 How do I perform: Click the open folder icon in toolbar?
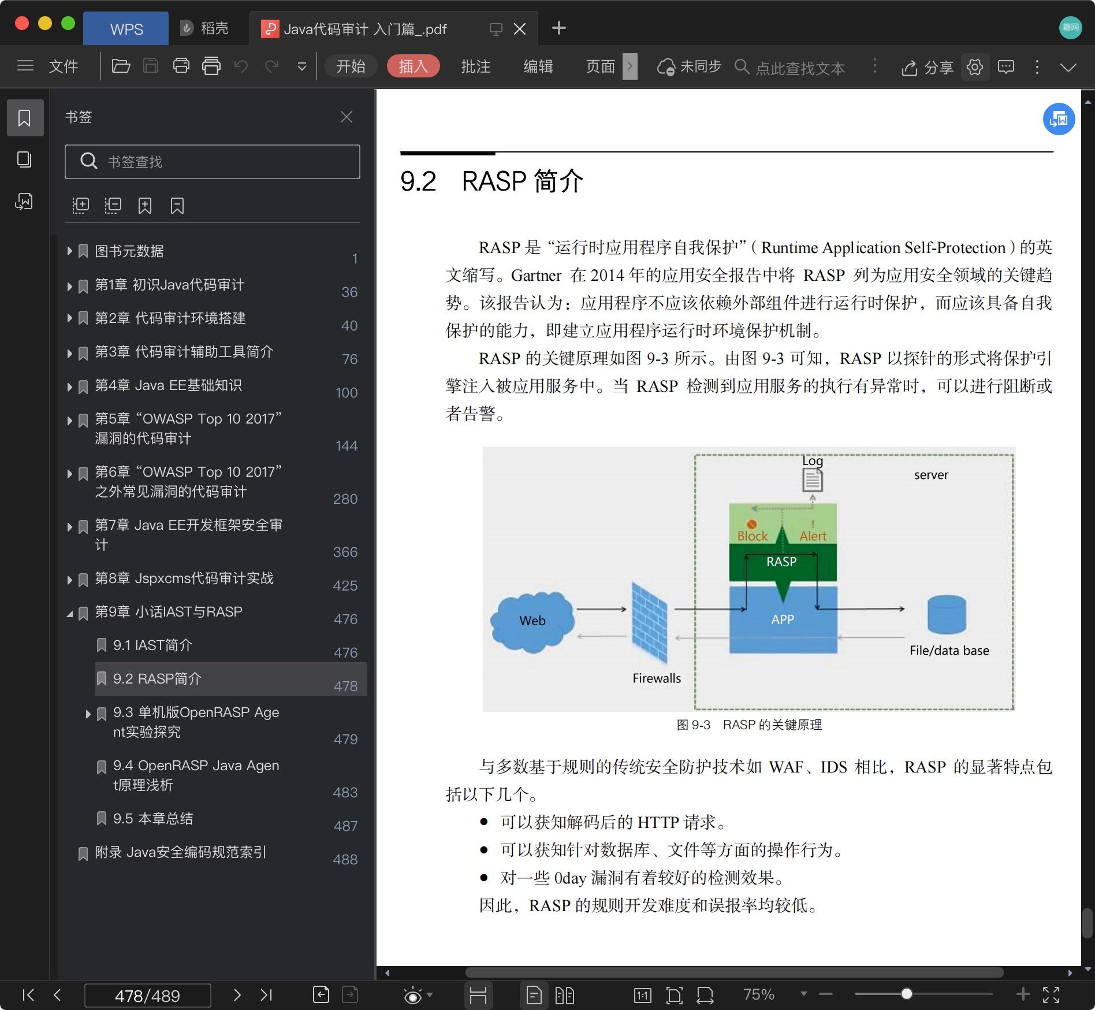[120, 66]
